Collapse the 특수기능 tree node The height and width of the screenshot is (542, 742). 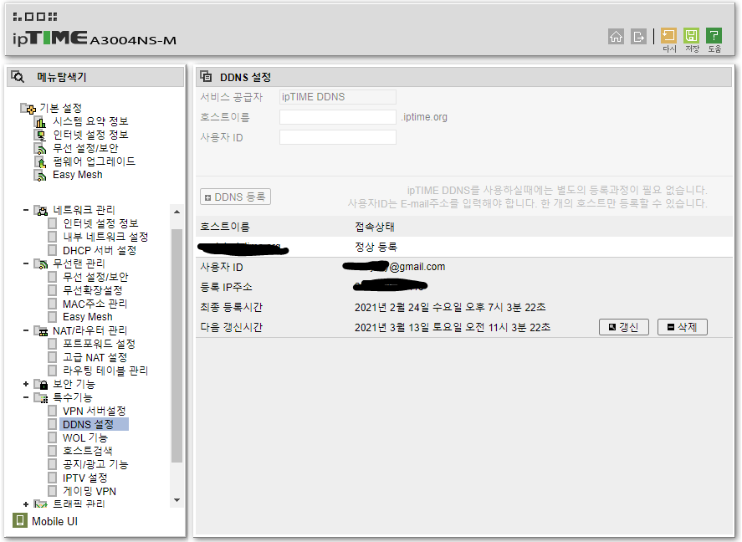(26, 397)
